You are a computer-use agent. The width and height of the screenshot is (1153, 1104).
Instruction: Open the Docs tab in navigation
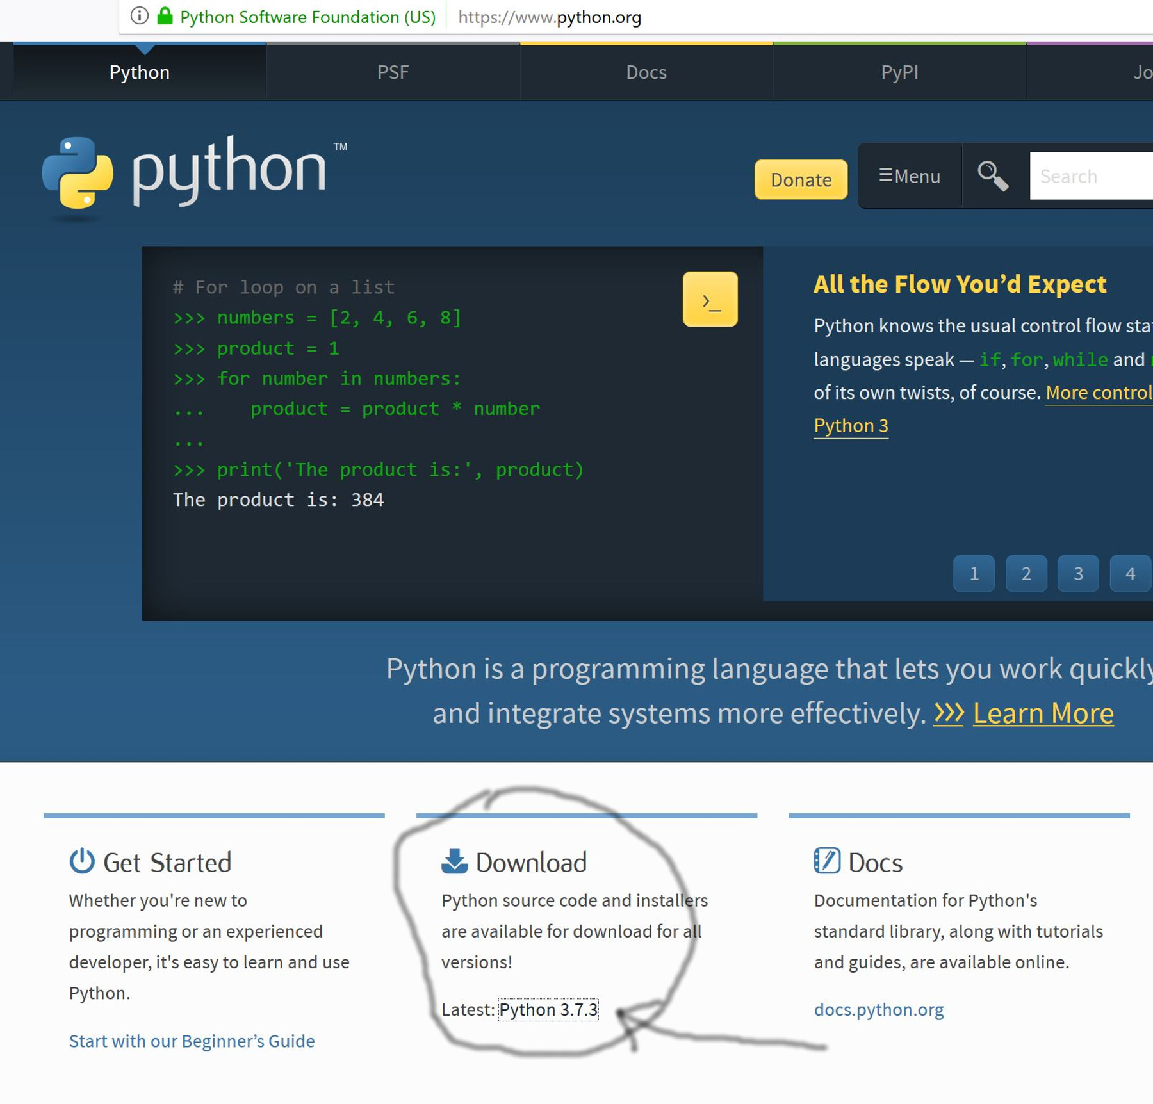pos(646,72)
